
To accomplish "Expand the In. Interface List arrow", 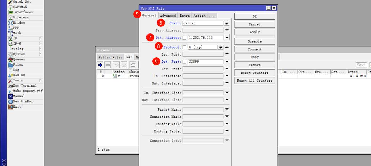I will tap(227, 93).
